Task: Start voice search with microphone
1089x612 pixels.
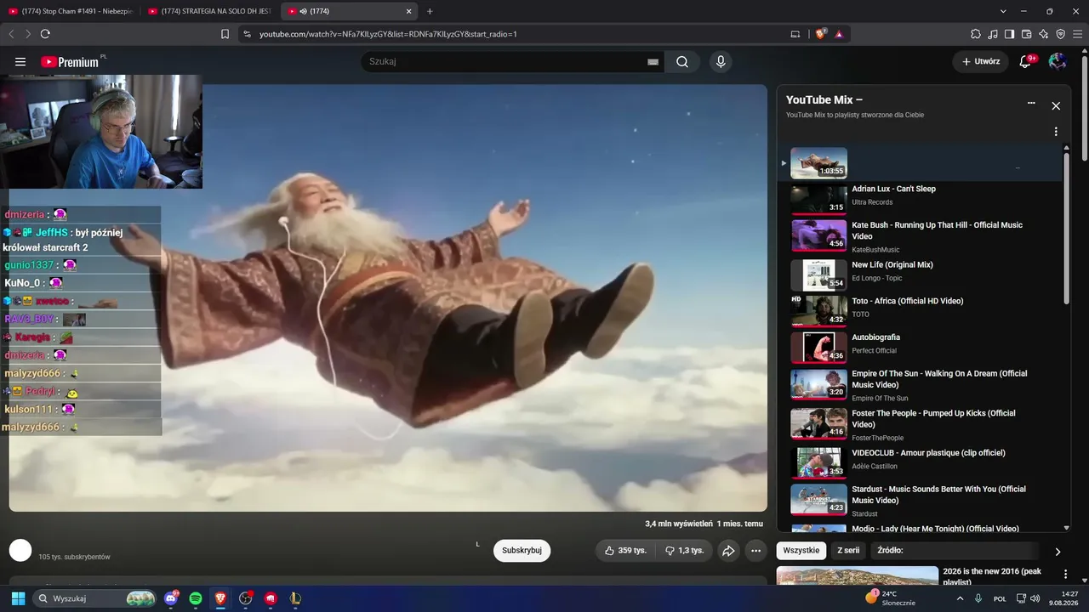Action: (721, 62)
